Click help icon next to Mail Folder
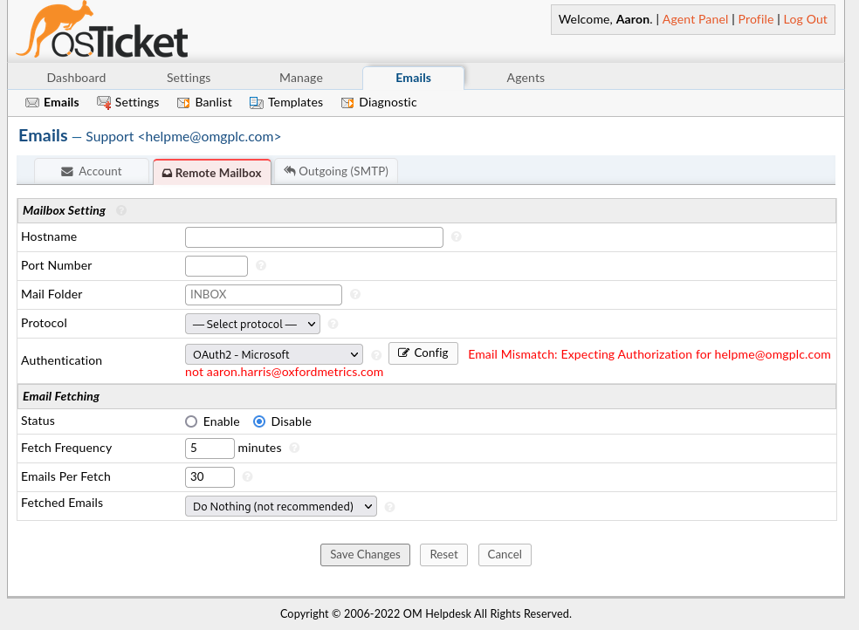Viewport: 859px width, 630px height. 355,295
